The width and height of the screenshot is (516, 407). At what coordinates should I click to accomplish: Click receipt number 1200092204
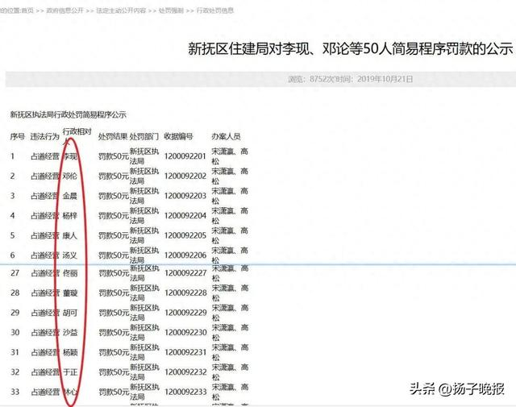tap(185, 215)
